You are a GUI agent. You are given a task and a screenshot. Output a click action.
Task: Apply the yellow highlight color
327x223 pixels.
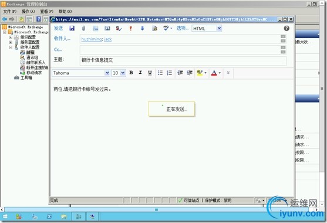(200, 73)
